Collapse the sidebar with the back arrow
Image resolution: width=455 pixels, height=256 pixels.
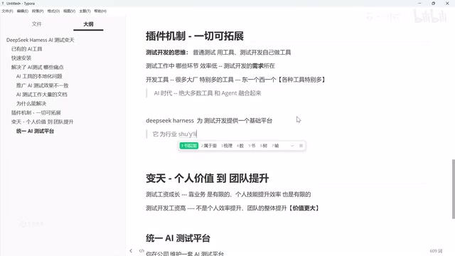tap(131, 251)
